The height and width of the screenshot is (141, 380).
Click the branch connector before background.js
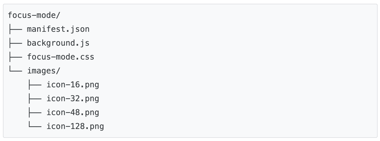click(x=15, y=43)
